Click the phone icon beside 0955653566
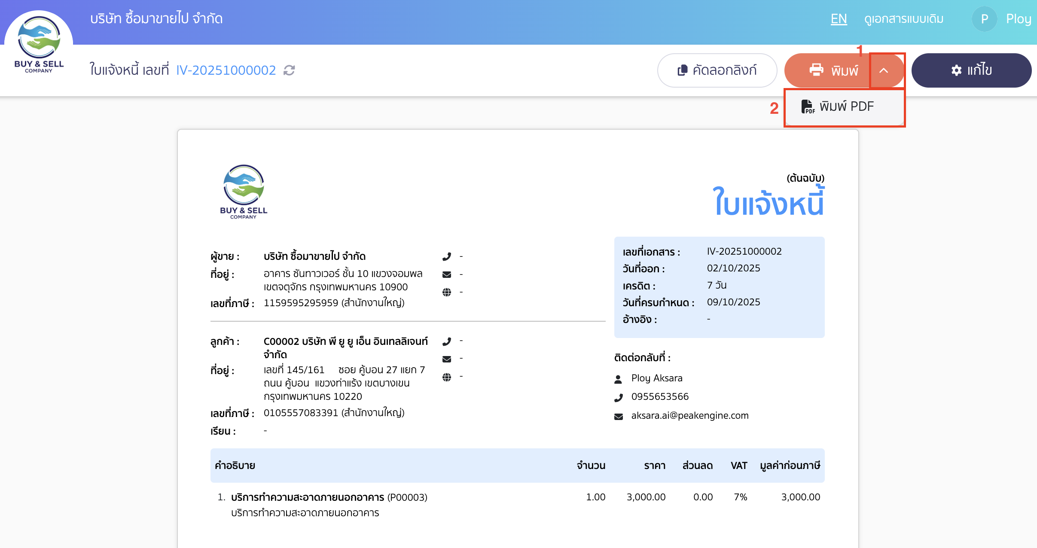Image resolution: width=1037 pixels, height=548 pixels. tap(619, 397)
